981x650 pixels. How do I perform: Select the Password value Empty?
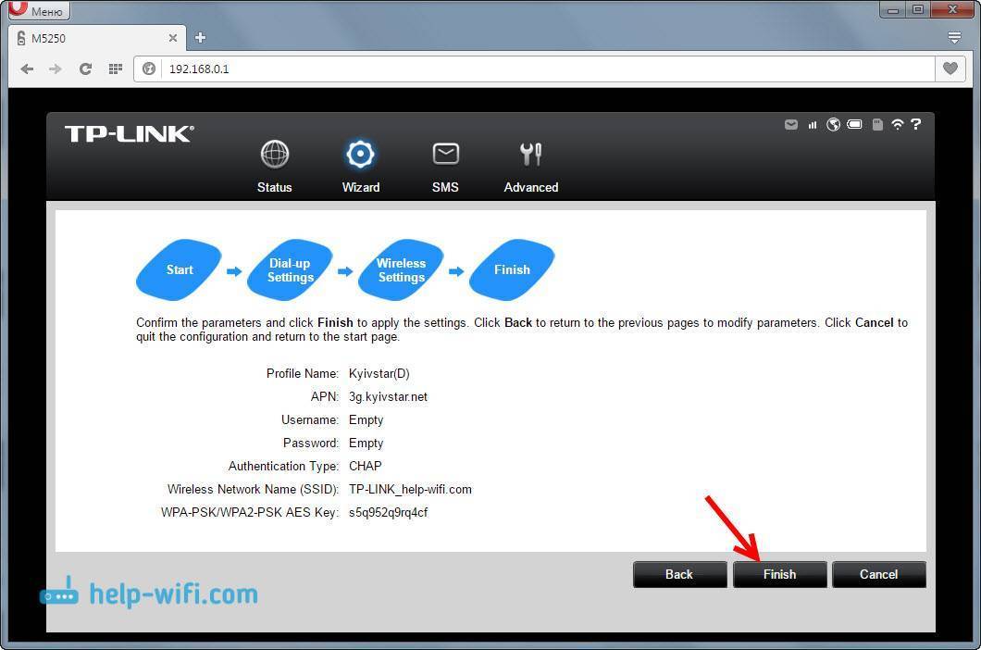tap(366, 443)
